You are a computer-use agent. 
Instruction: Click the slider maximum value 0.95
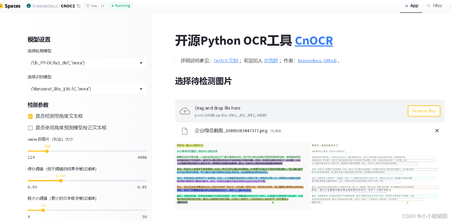tap(142, 187)
